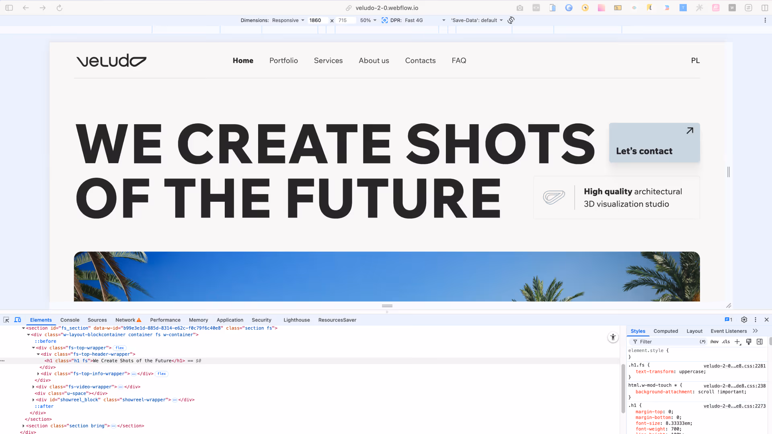Click the viewport width field showing 1860
Image resolution: width=772 pixels, height=434 pixels.
[x=318, y=20]
